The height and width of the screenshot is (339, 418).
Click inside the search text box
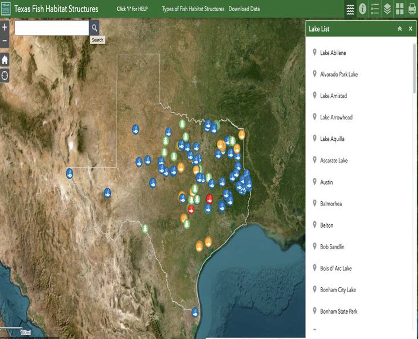[x=52, y=28]
